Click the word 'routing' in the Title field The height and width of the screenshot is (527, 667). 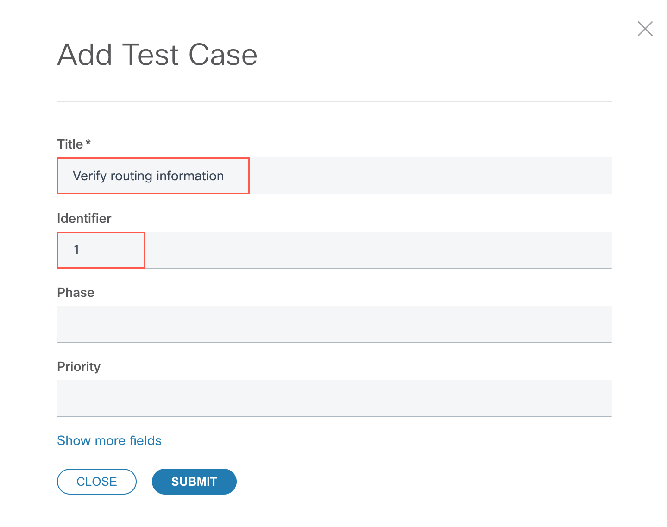tap(132, 176)
